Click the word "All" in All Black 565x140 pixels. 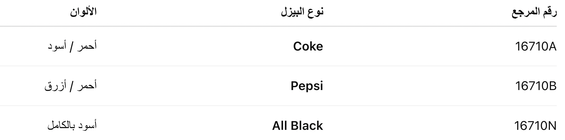pos(280,126)
